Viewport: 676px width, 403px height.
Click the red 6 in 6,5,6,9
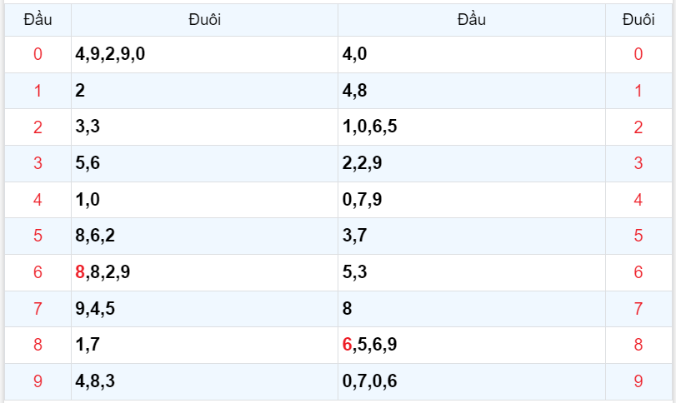(x=347, y=345)
